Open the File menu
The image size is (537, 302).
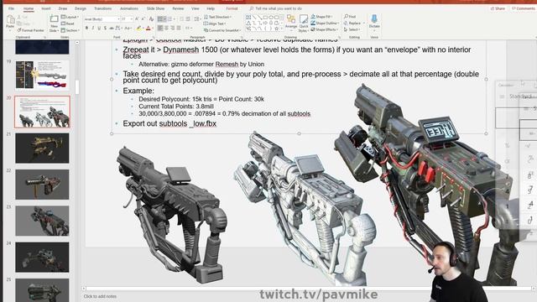pos(11,8)
